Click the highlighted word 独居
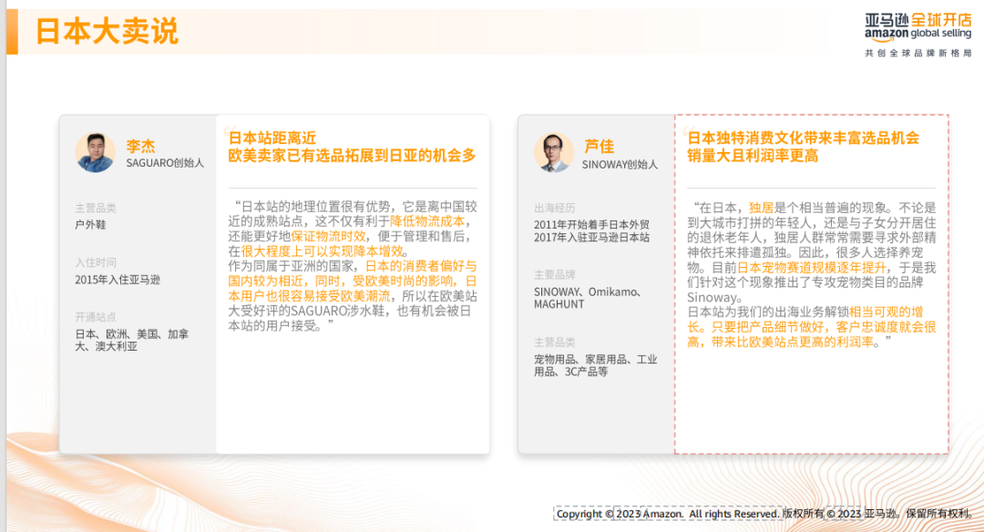The height and width of the screenshot is (532, 984). (761, 208)
